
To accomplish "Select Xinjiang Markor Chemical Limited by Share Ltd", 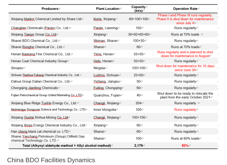I will [46, 19].
